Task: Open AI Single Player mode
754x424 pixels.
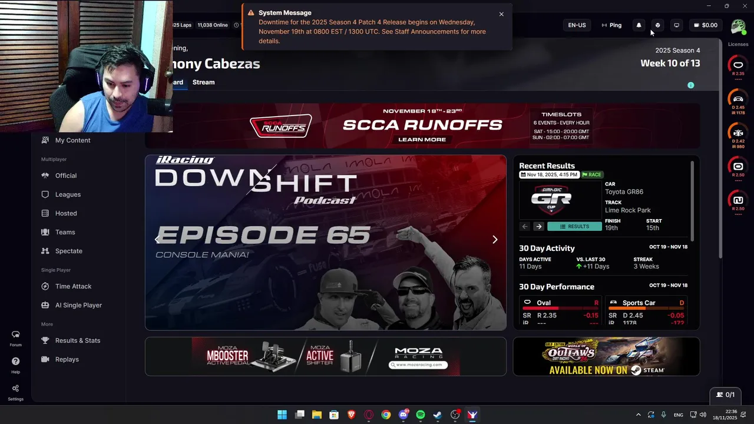Action: (71, 305)
